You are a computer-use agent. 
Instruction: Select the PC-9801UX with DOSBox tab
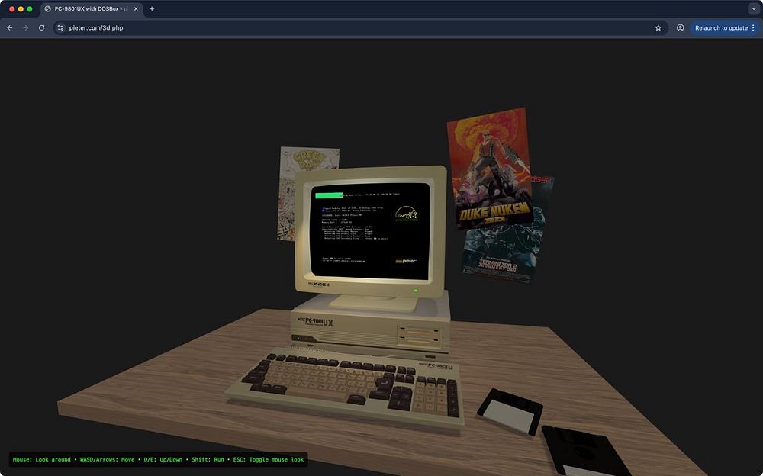pyautogui.click(x=92, y=8)
